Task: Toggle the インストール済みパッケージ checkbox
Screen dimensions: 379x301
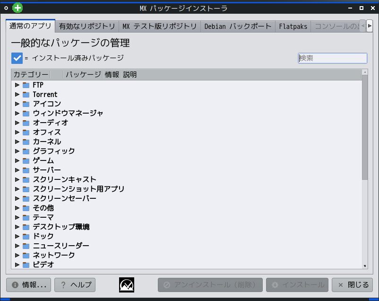Action: click(17, 58)
